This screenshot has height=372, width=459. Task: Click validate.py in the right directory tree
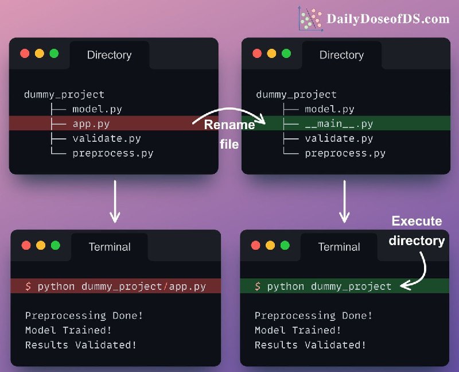(x=339, y=138)
